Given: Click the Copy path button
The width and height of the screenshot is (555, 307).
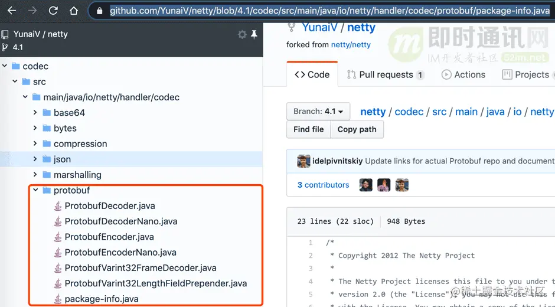Looking at the screenshot, I should [x=357, y=129].
